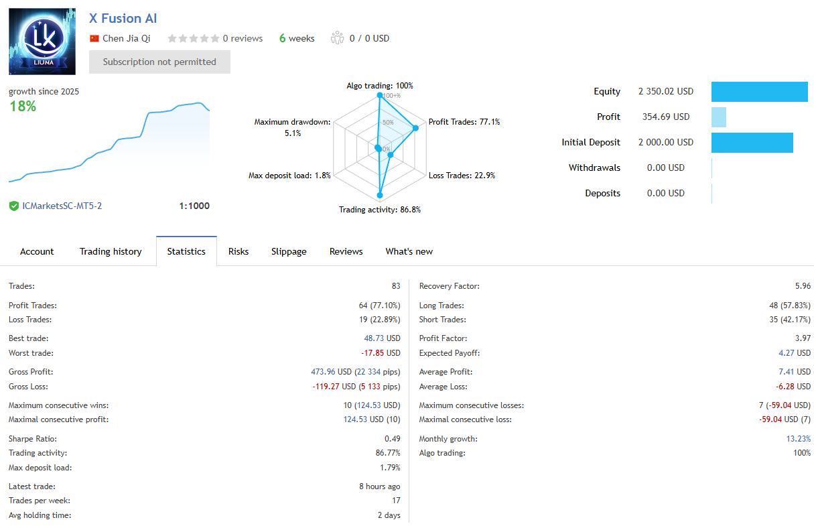
Task: Open the Trading history tab
Action: click(x=110, y=251)
